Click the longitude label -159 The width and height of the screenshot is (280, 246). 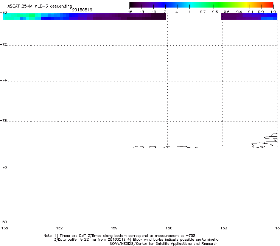pos(113,228)
